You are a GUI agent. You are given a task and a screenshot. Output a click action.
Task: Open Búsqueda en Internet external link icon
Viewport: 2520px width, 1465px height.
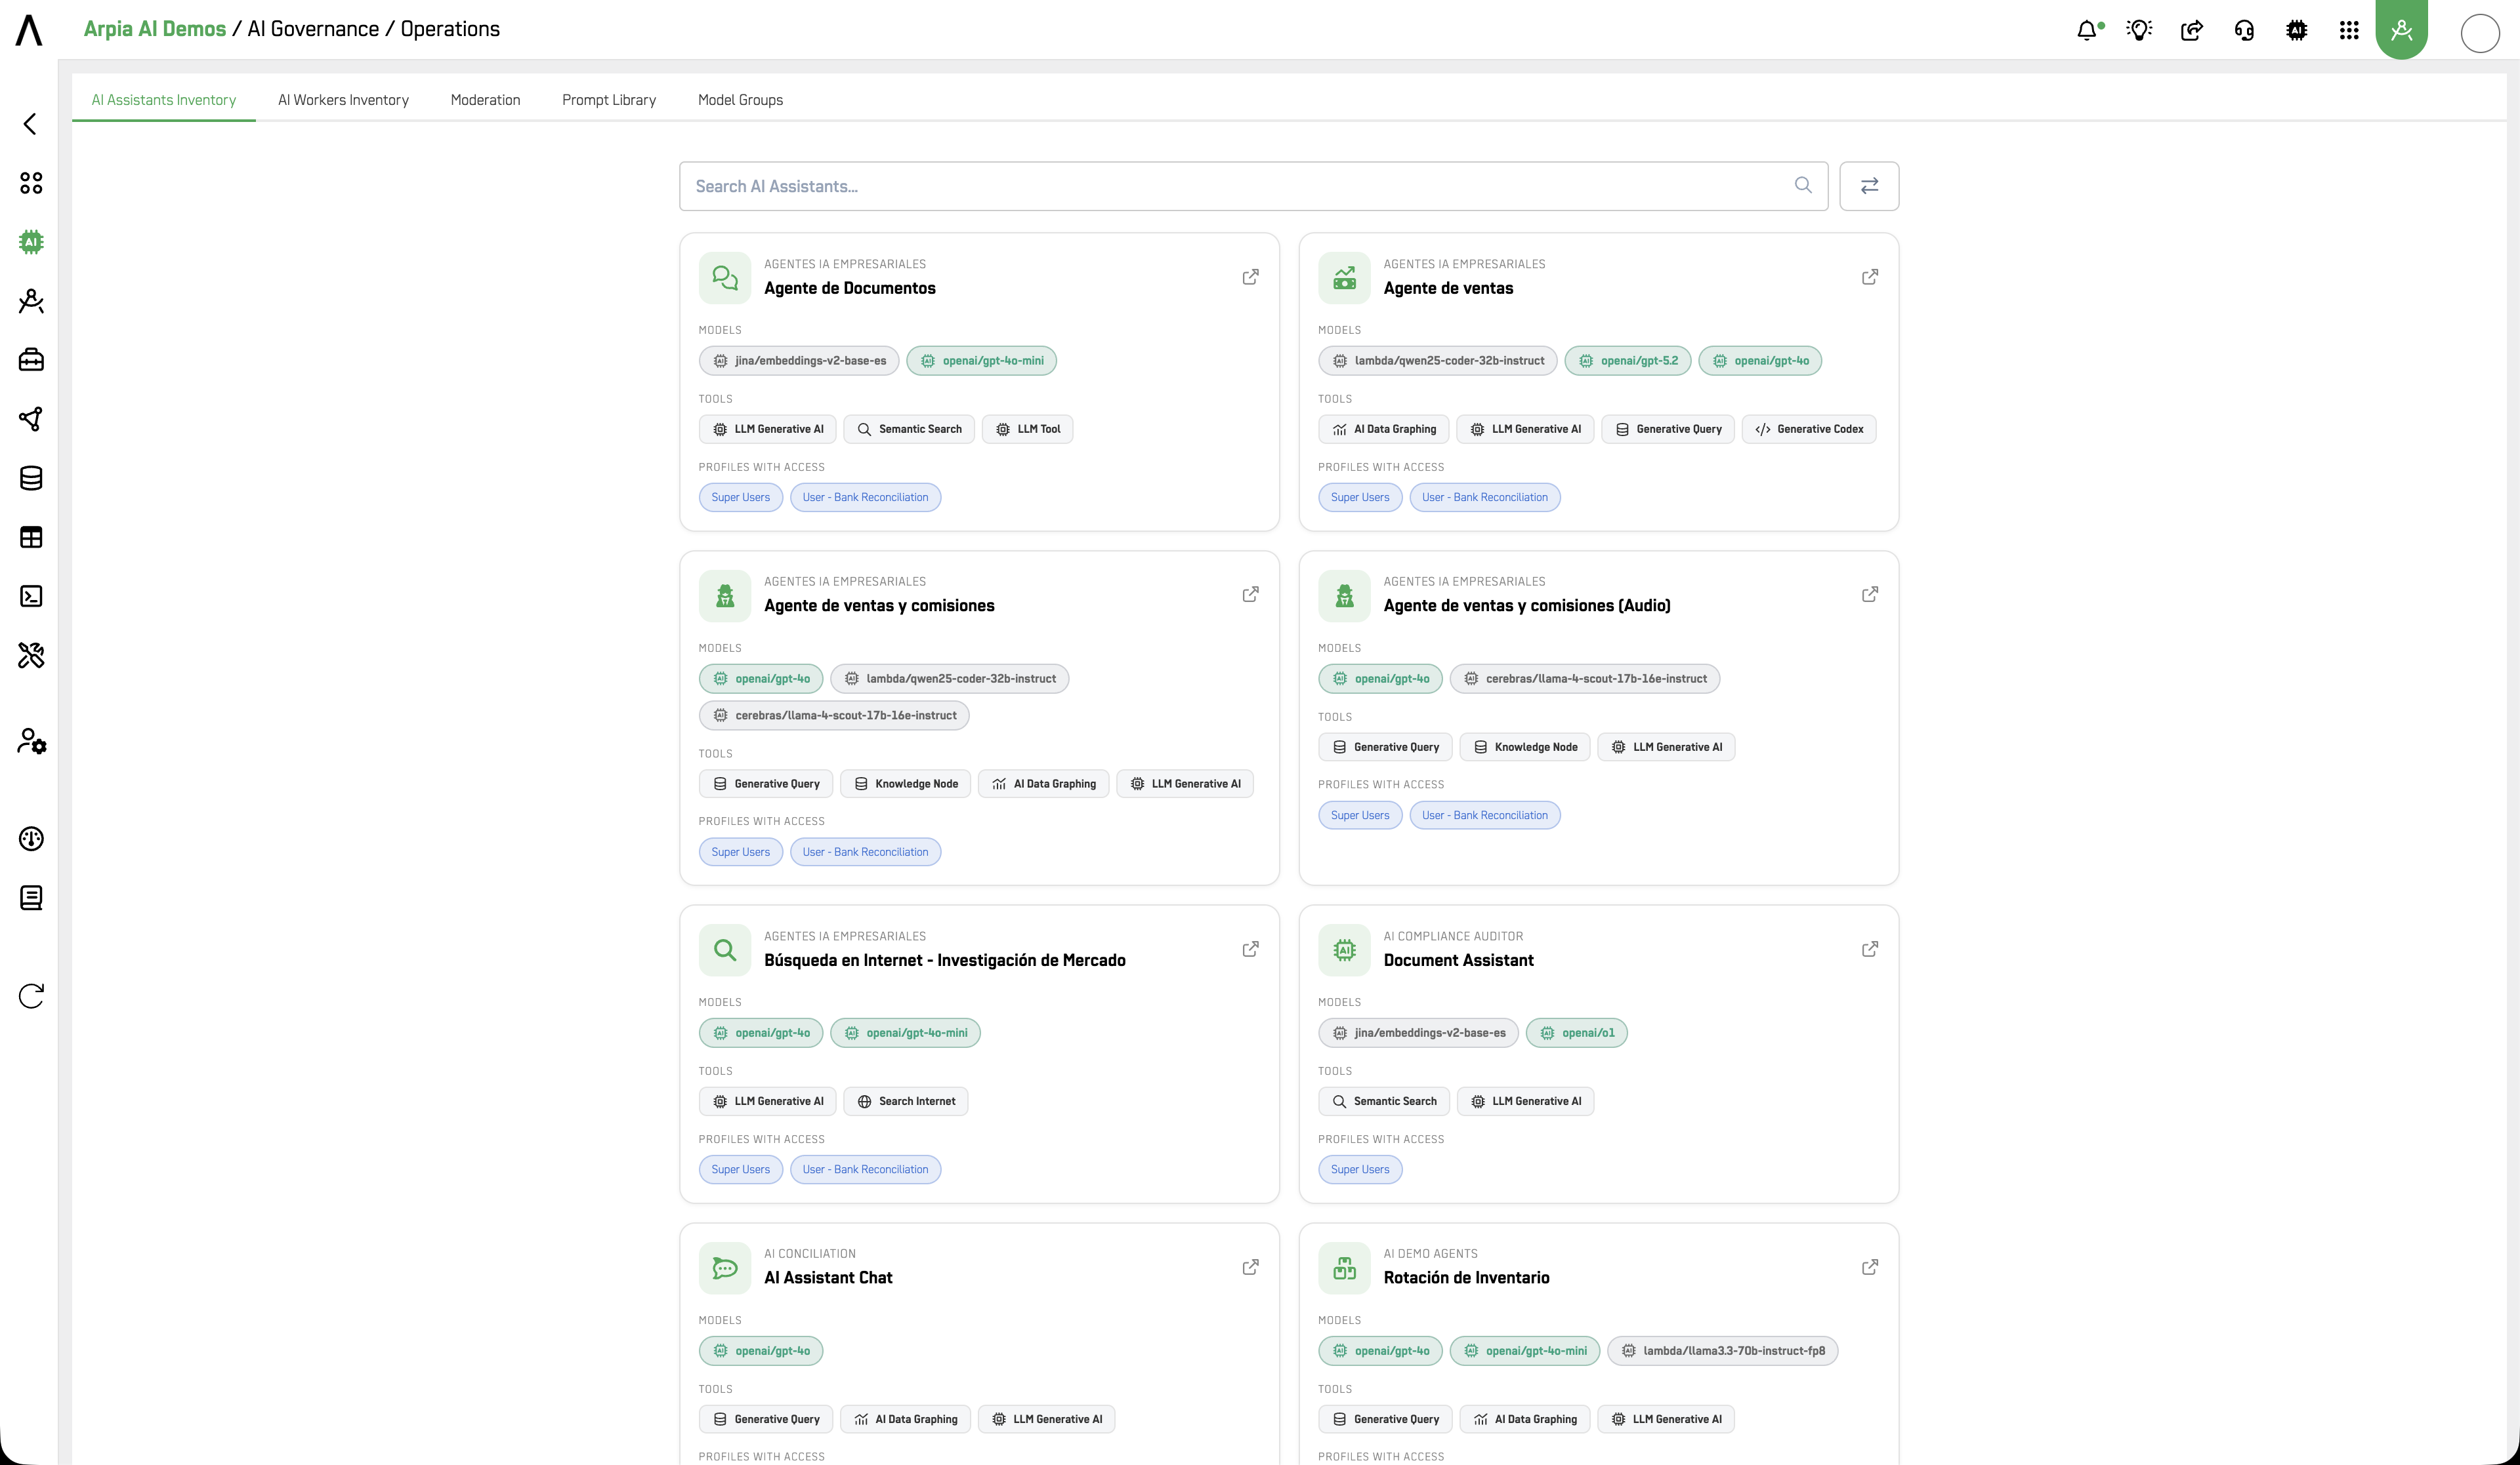[1250, 948]
